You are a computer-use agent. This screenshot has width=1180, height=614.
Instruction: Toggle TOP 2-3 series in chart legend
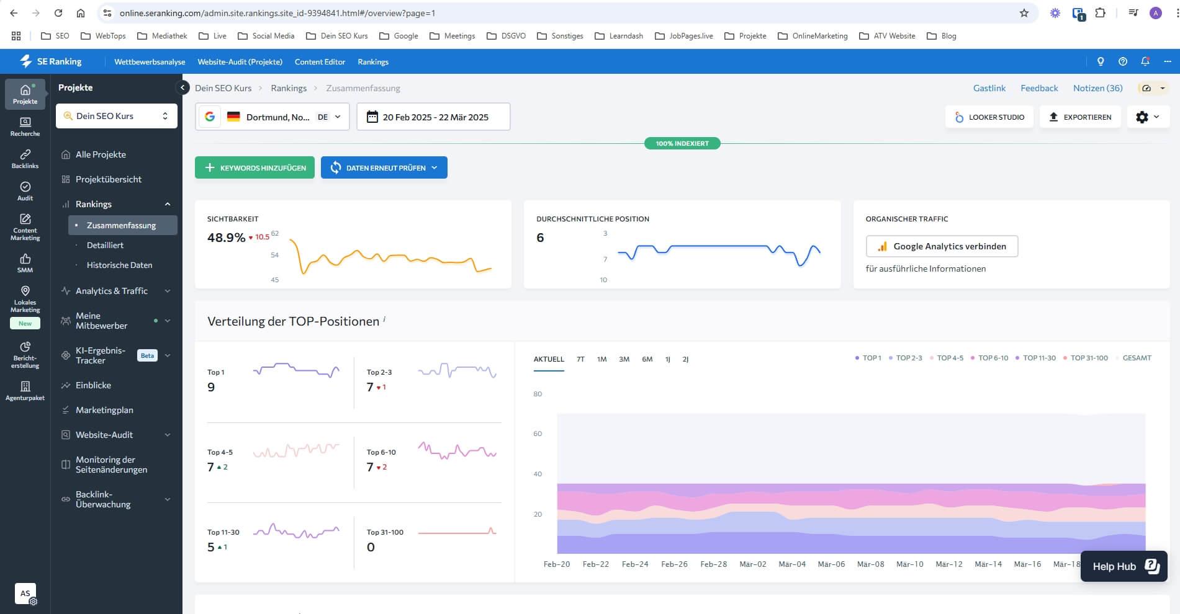(x=906, y=358)
